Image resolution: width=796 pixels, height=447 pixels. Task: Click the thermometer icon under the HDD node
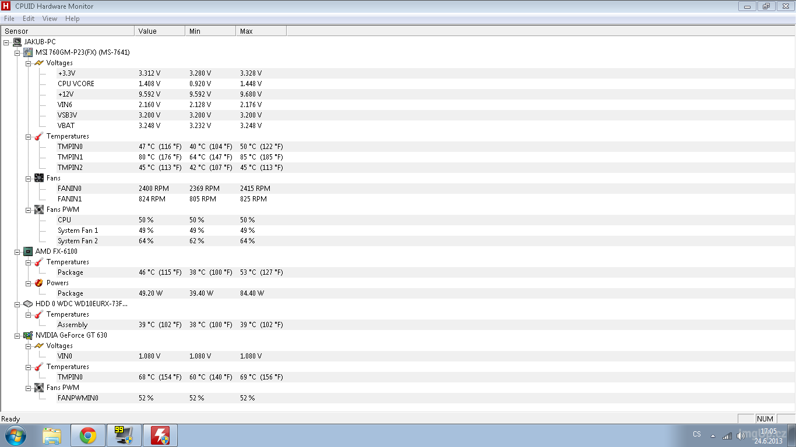click(39, 314)
